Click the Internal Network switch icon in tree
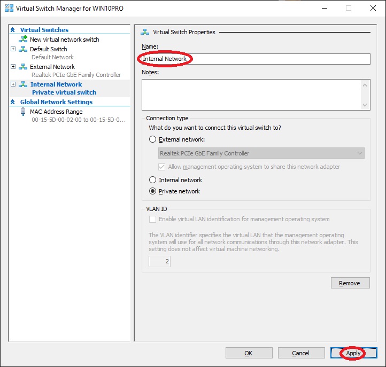Screen dimensions: 386x367 (23, 84)
